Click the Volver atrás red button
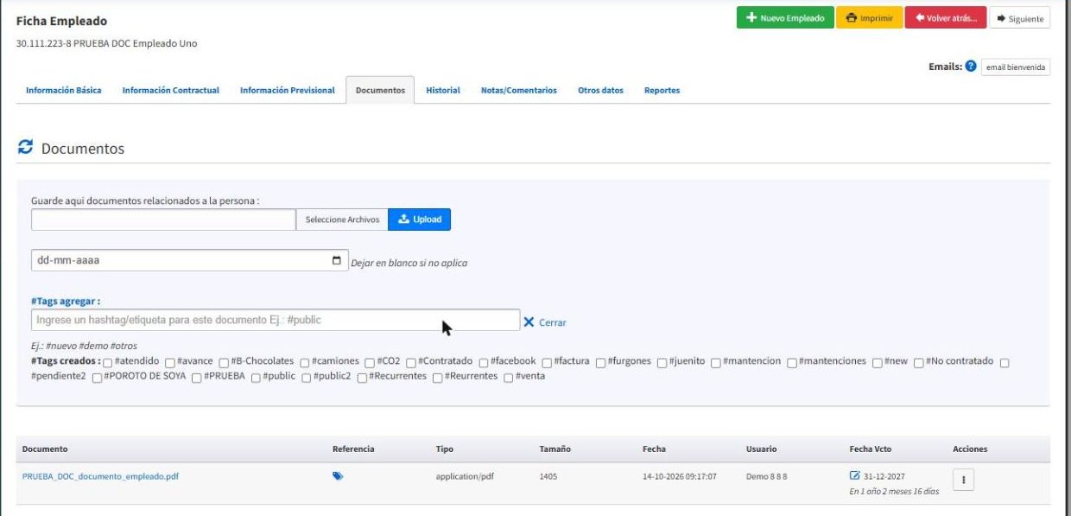The height and width of the screenshot is (516, 1071). tap(946, 18)
